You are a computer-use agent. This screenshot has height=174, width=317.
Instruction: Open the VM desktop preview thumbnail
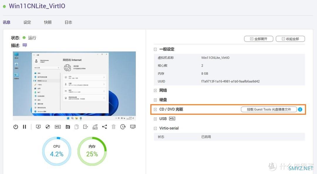[74, 86]
